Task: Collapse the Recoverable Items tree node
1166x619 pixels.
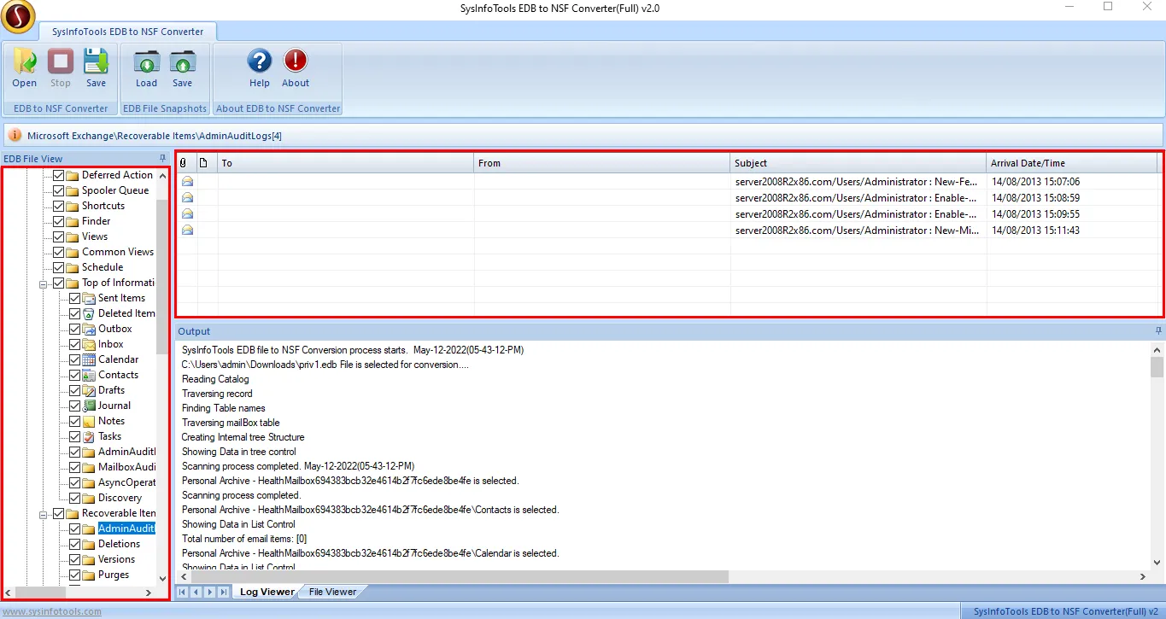Action: tap(43, 513)
